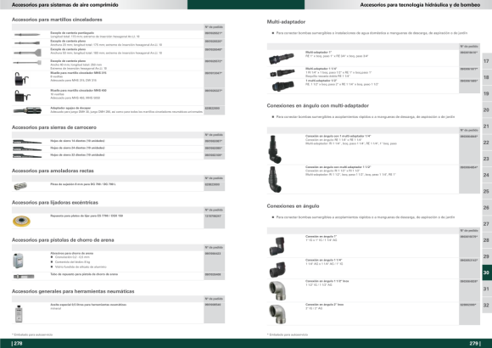Click the first saw blade image
The height and width of the screenshot is (348, 492).
click(27, 142)
